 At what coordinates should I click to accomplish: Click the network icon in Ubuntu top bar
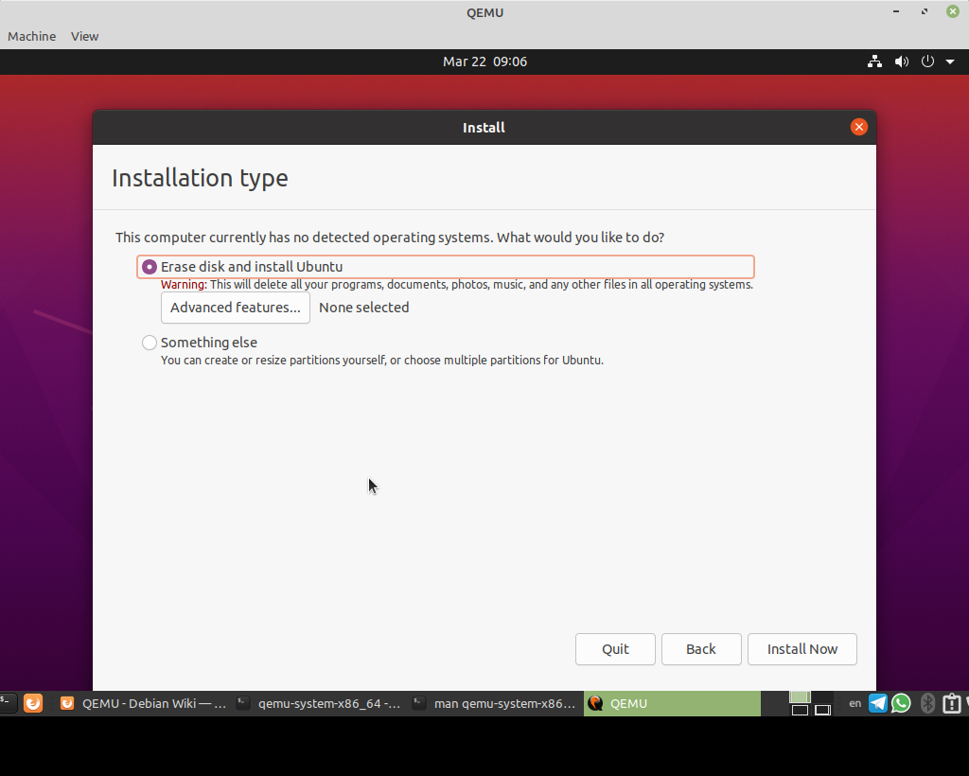coord(874,62)
